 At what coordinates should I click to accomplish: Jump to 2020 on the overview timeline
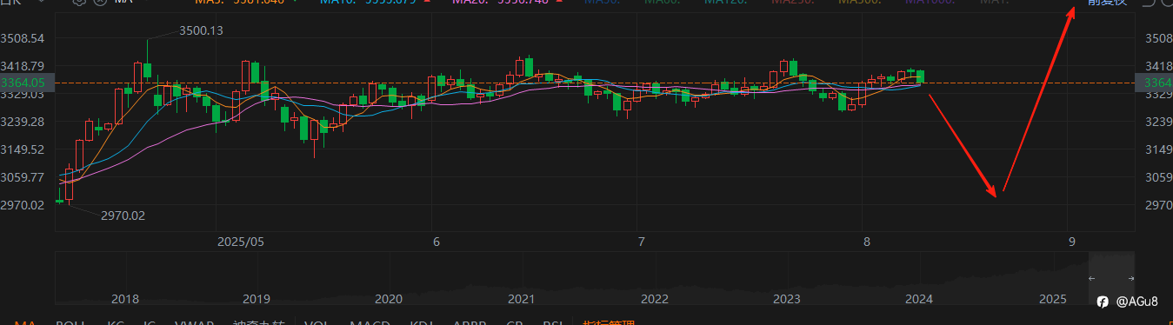point(389,299)
